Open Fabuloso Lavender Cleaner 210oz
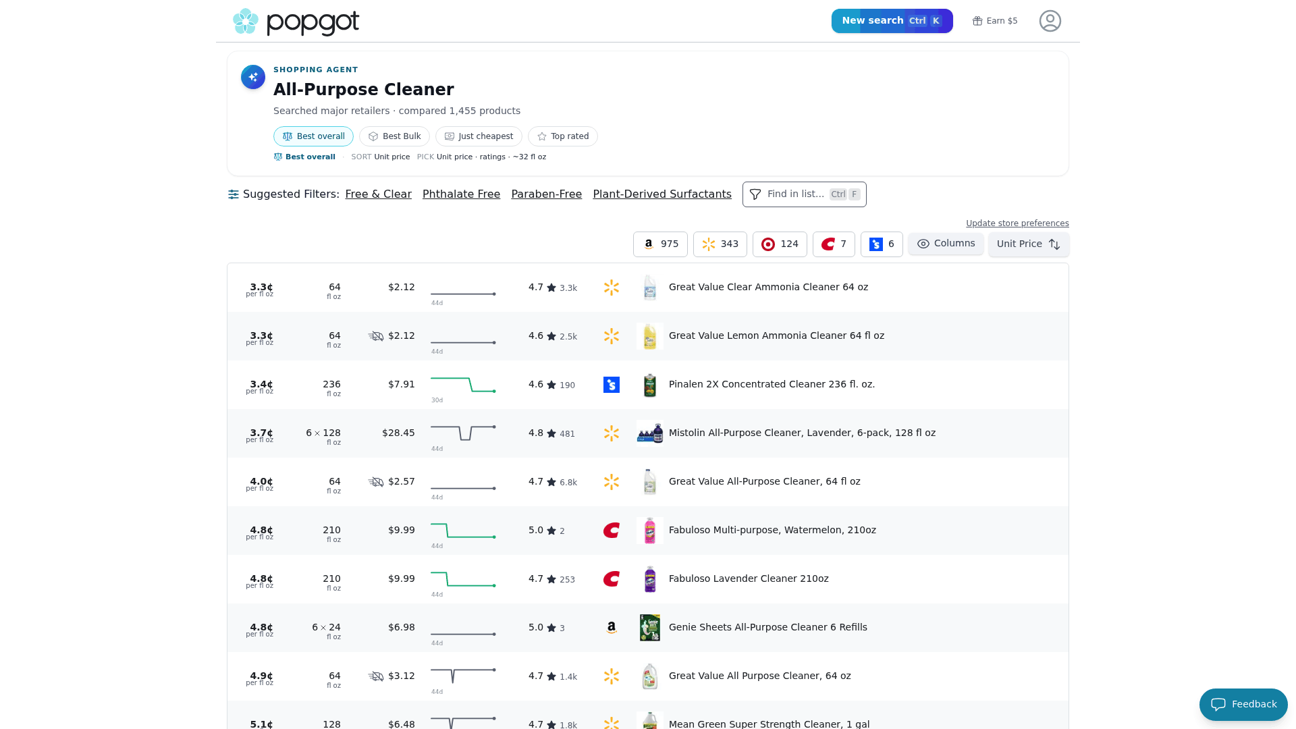 click(x=749, y=578)
